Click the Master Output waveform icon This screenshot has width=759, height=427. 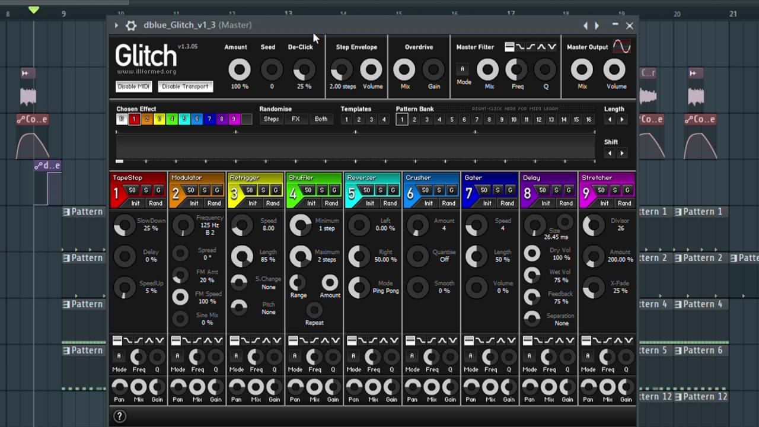point(622,46)
